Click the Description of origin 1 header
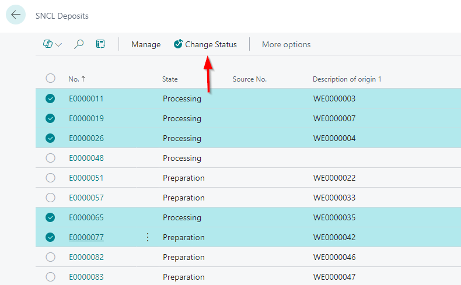Viewport: 461px width, 285px height. 347,79
